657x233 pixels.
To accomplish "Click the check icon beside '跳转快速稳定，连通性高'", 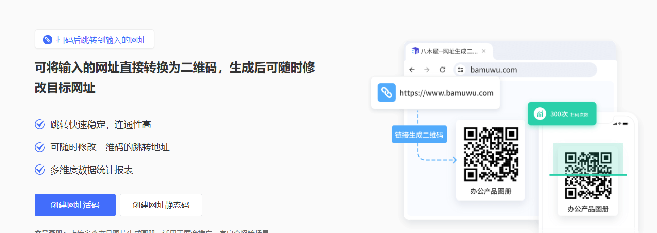I will coord(40,124).
